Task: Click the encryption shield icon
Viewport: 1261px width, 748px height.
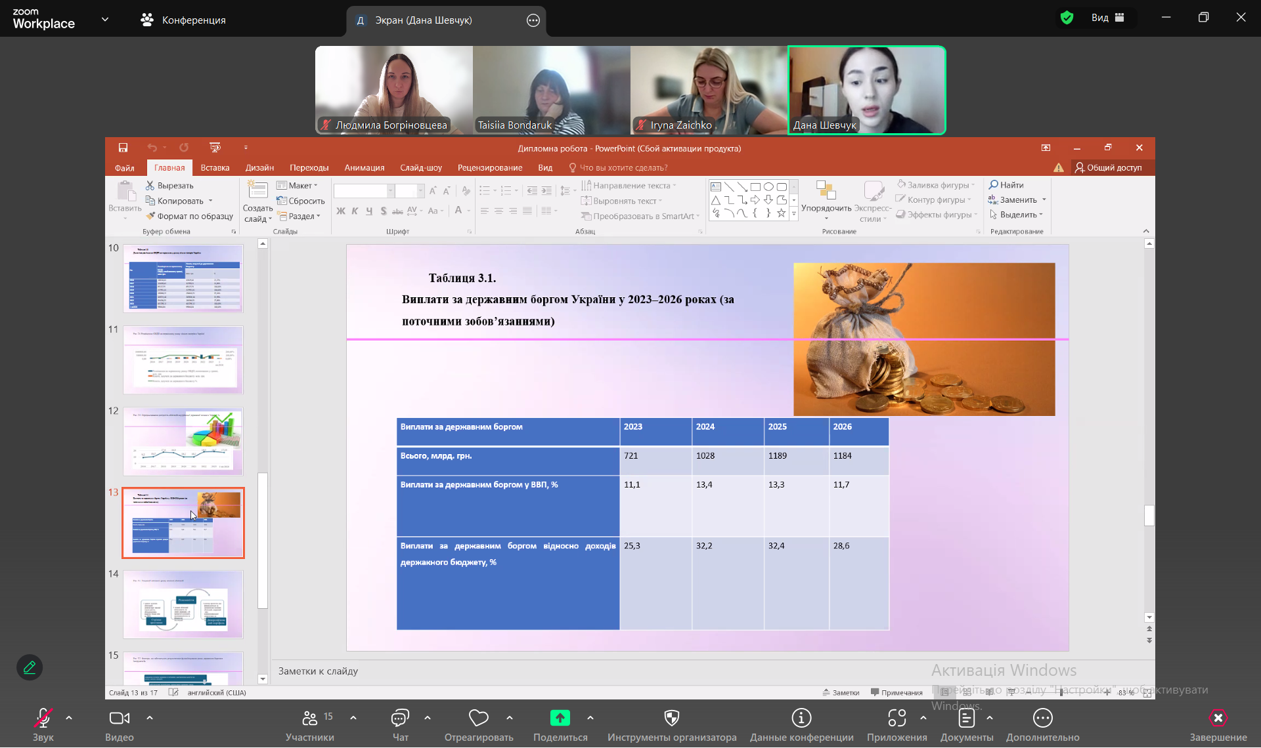Action: 1067,18
